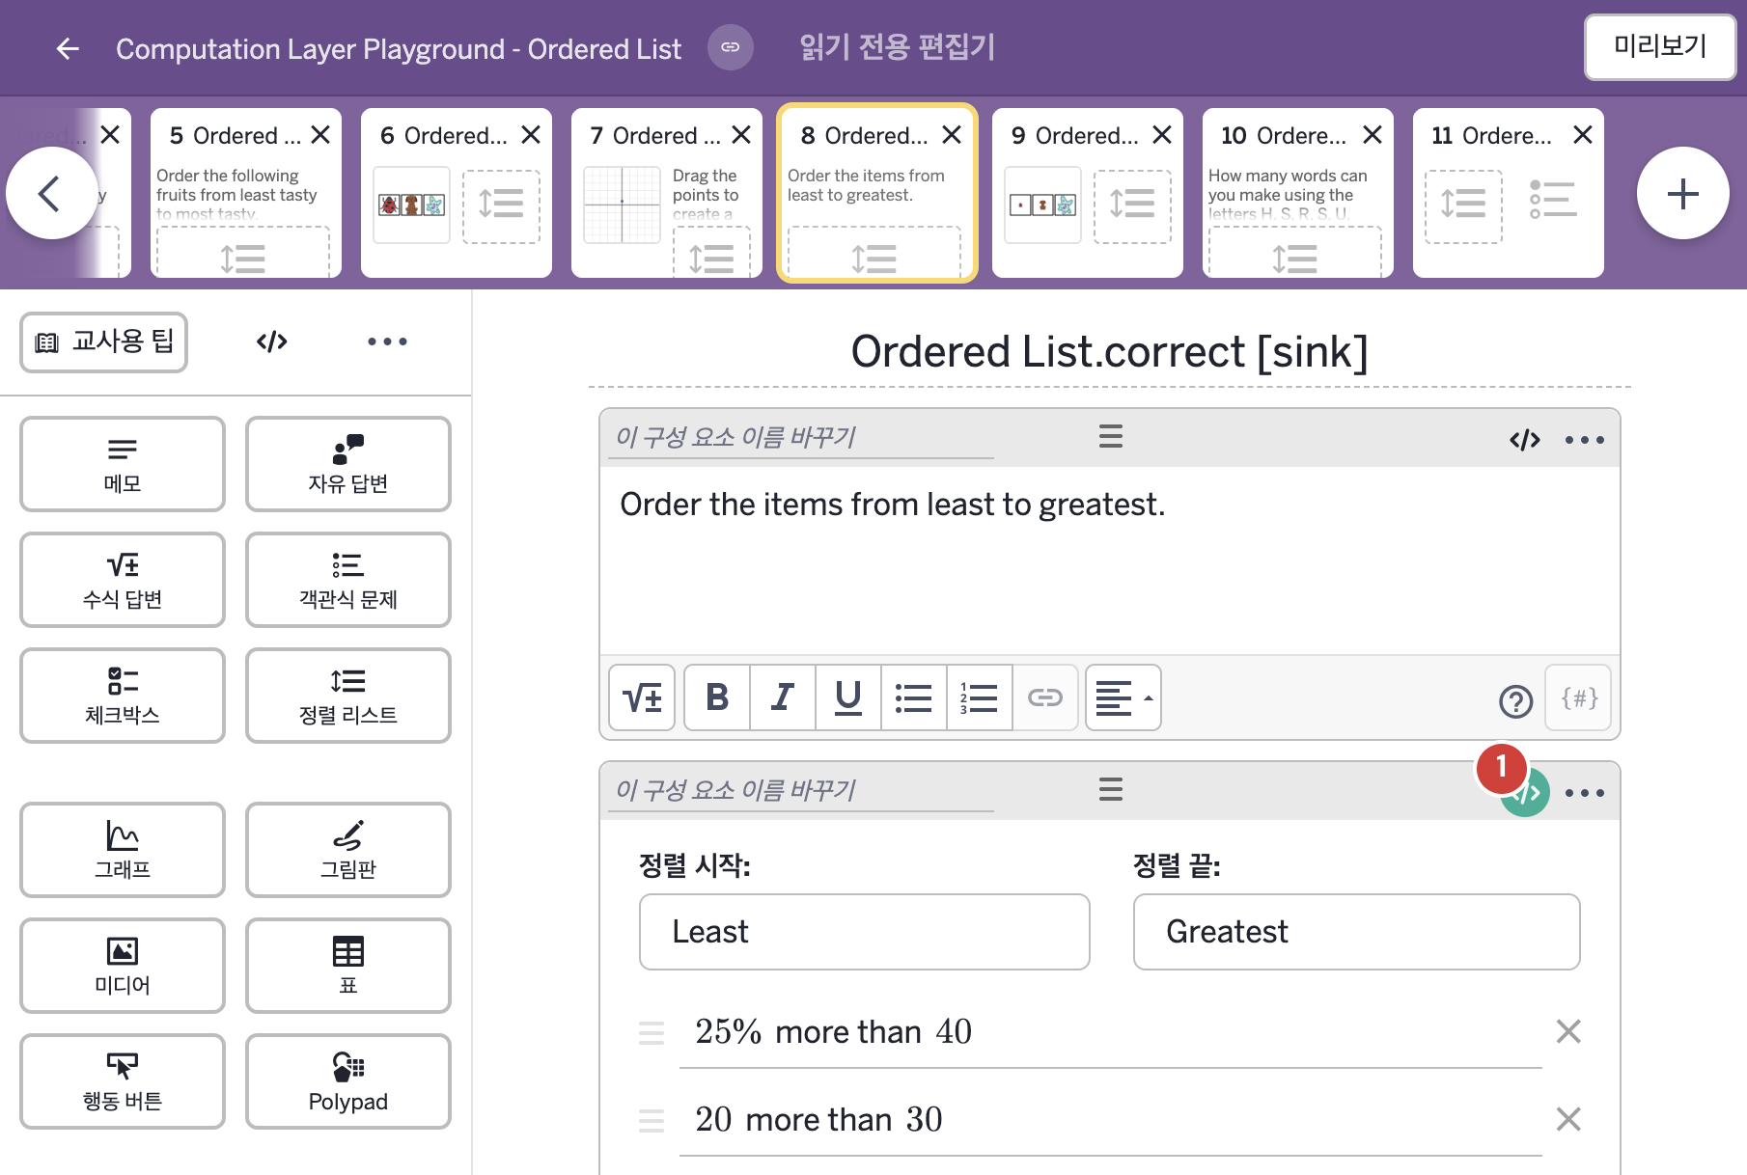Add a new screen with plus button

click(x=1682, y=193)
